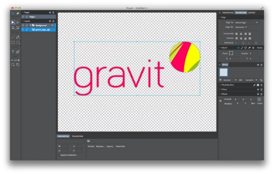Choose the Ellipse shape tool
Screen dimensions: 274x174
pyautogui.click(x=18, y=43)
